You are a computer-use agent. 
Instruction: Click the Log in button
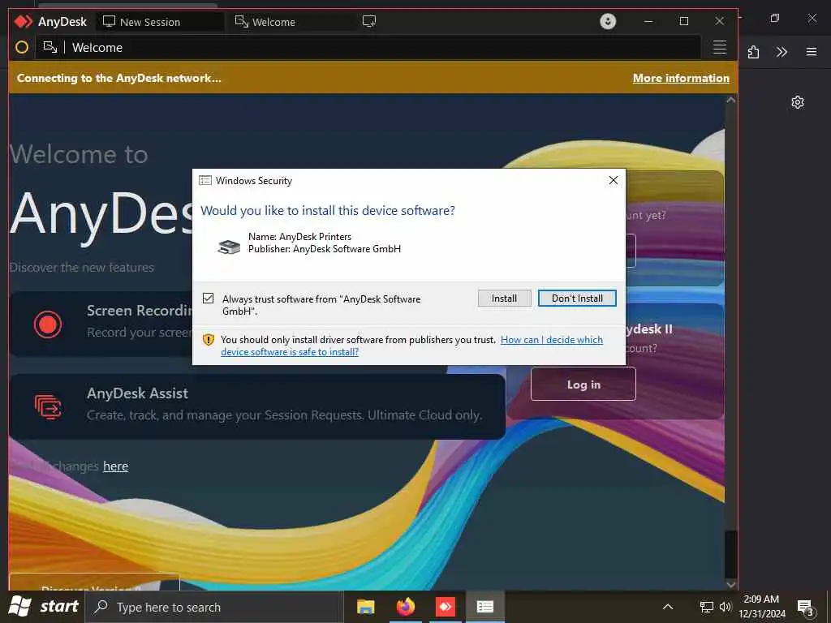click(583, 385)
